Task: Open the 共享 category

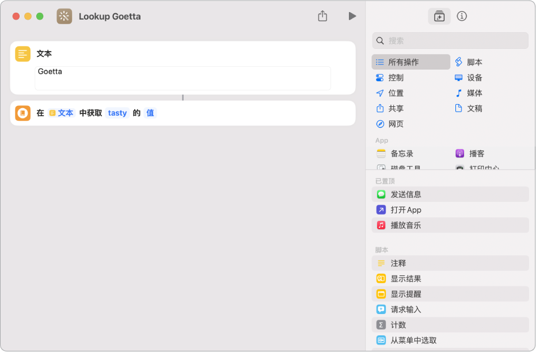Action: pos(390,108)
